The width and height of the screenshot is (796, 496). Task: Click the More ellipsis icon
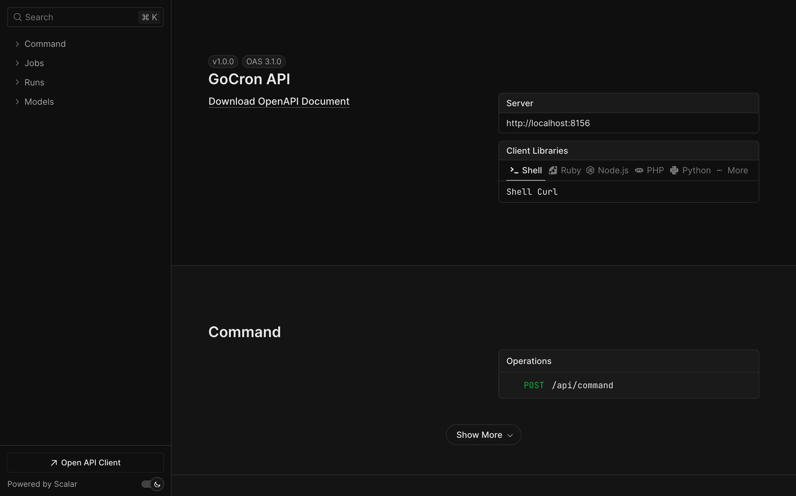point(719,170)
